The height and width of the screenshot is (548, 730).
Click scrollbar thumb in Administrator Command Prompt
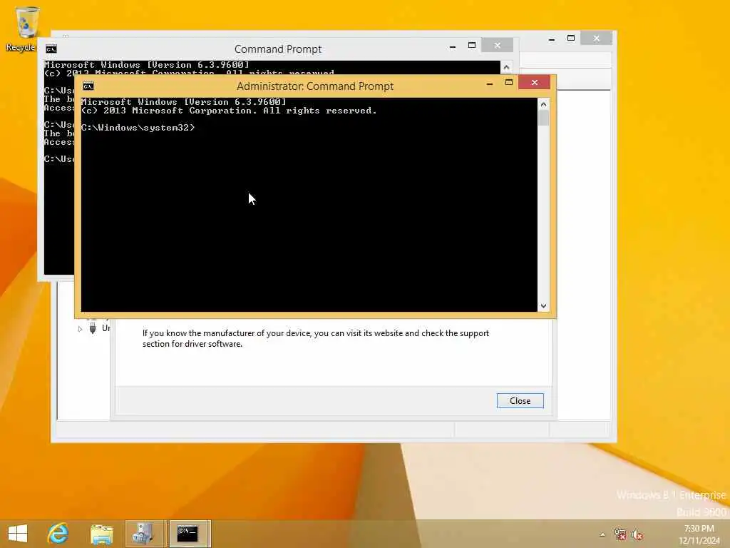point(543,118)
